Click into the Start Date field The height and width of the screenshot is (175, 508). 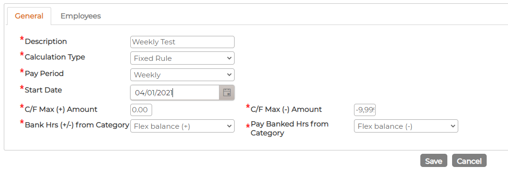[x=175, y=93]
